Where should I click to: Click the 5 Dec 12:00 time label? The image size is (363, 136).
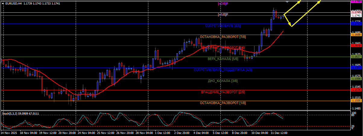click(x=221, y=133)
